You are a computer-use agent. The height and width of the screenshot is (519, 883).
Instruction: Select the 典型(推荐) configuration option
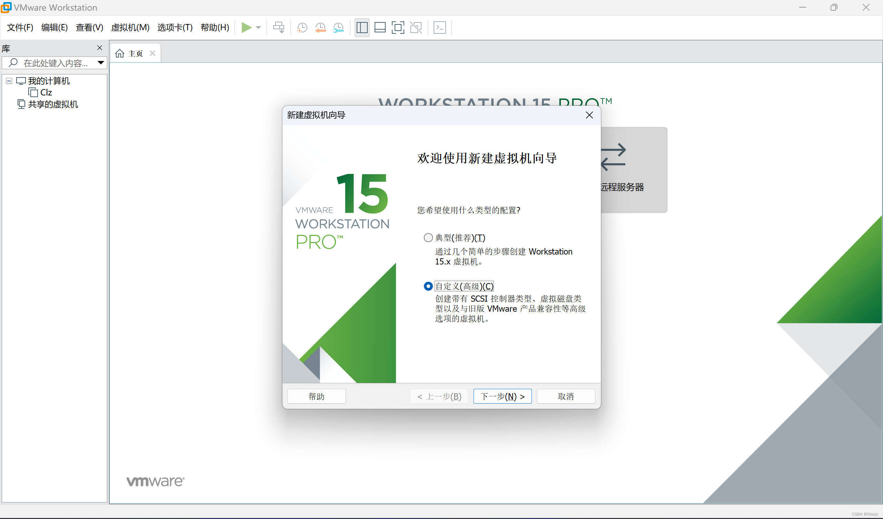click(x=428, y=237)
